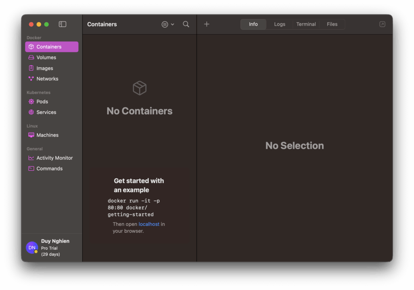Image resolution: width=414 pixels, height=290 pixels.
Task: Show Kubernetes Pods list
Action: pyautogui.click(x=42, y=102)
